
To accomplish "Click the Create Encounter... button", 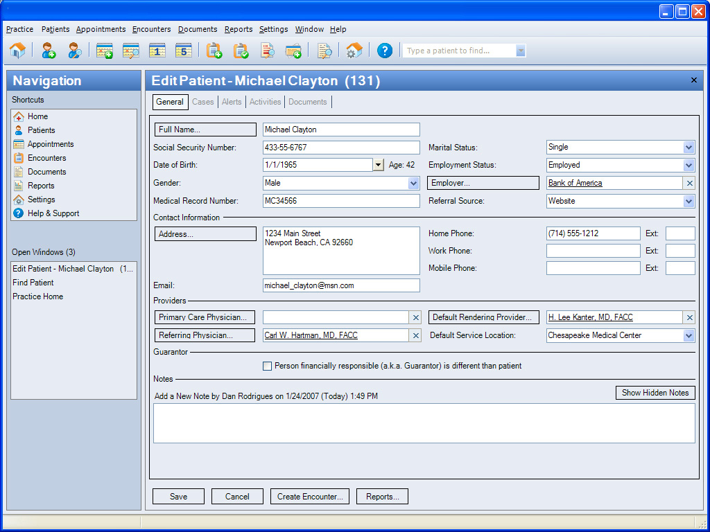I will click(x=310, y=496).
